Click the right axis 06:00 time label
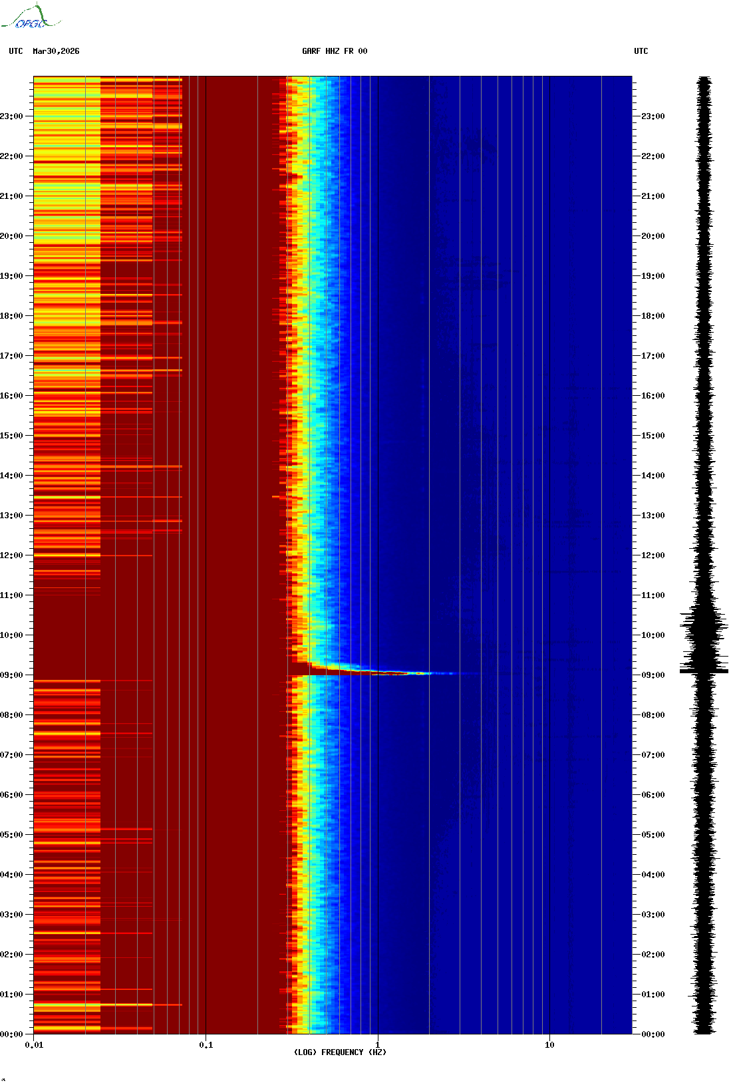The image size is (733, 1087). [653, 795]
